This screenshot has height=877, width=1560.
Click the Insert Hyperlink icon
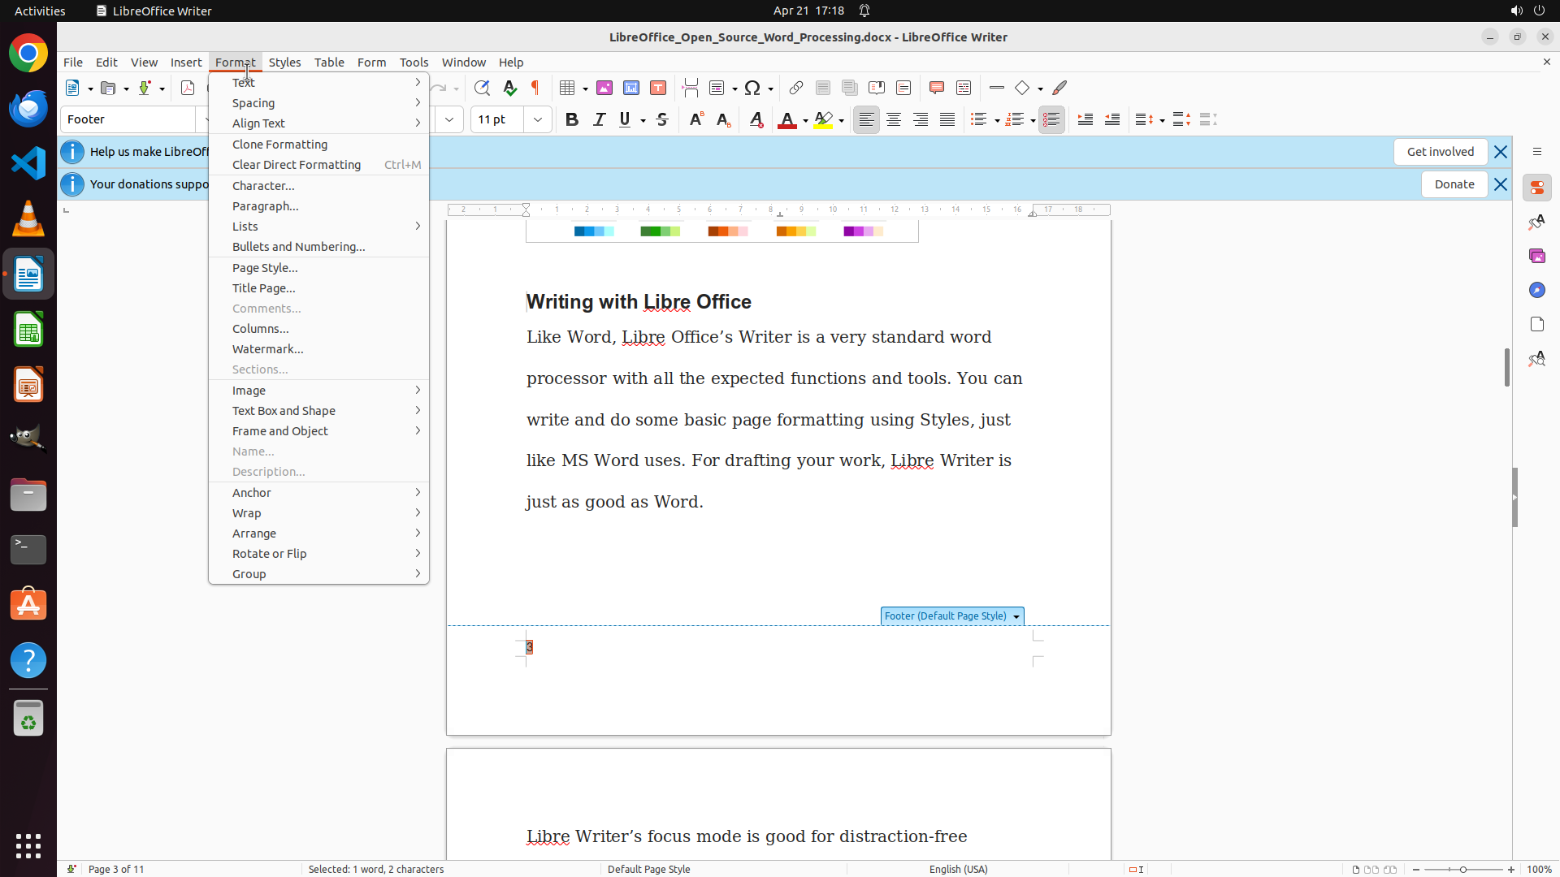point(796,88)
